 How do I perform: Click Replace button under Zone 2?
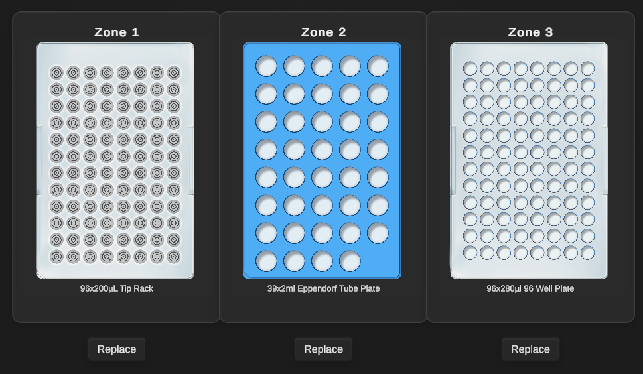click(323, 349)
